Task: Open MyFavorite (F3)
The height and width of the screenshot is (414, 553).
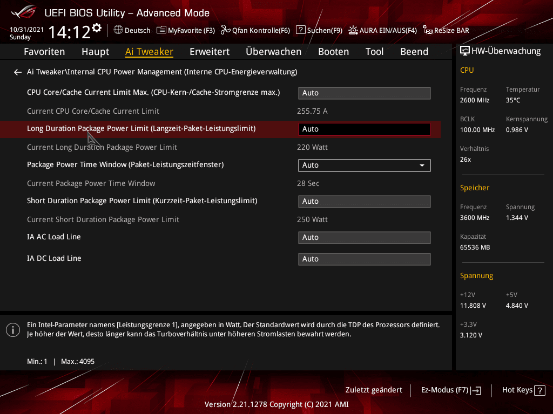Action: click(x=186, y=30)
